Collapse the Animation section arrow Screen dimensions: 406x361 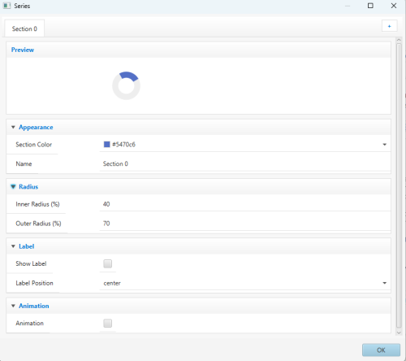tap(13, 306)
